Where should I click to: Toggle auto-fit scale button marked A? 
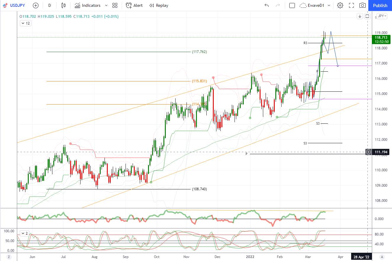click(x=382, y=257)
